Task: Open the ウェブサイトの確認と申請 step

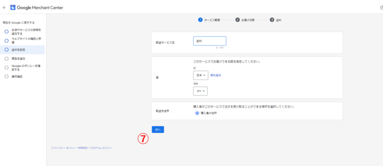Action: click(x=22, y=40)
